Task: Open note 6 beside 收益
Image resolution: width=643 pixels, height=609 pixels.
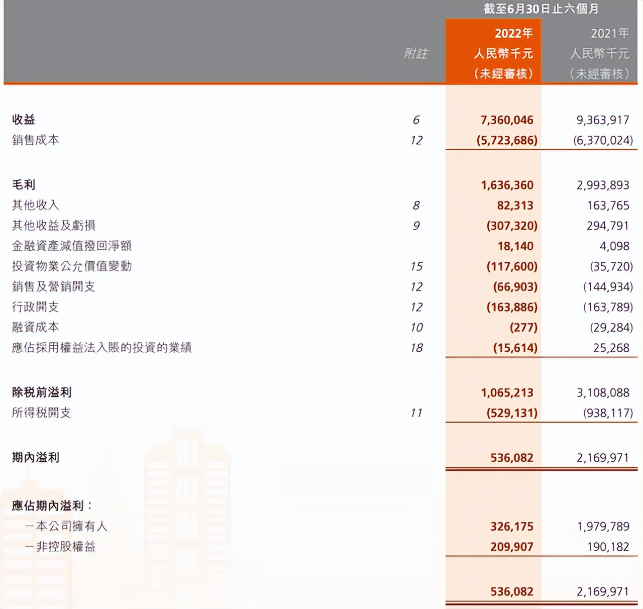Action: pyautogui.click(x=416, y=120)
